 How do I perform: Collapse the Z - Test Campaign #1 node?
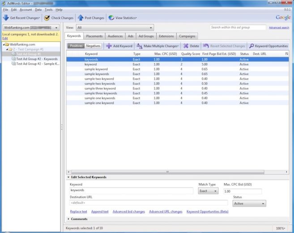point(7,49)
